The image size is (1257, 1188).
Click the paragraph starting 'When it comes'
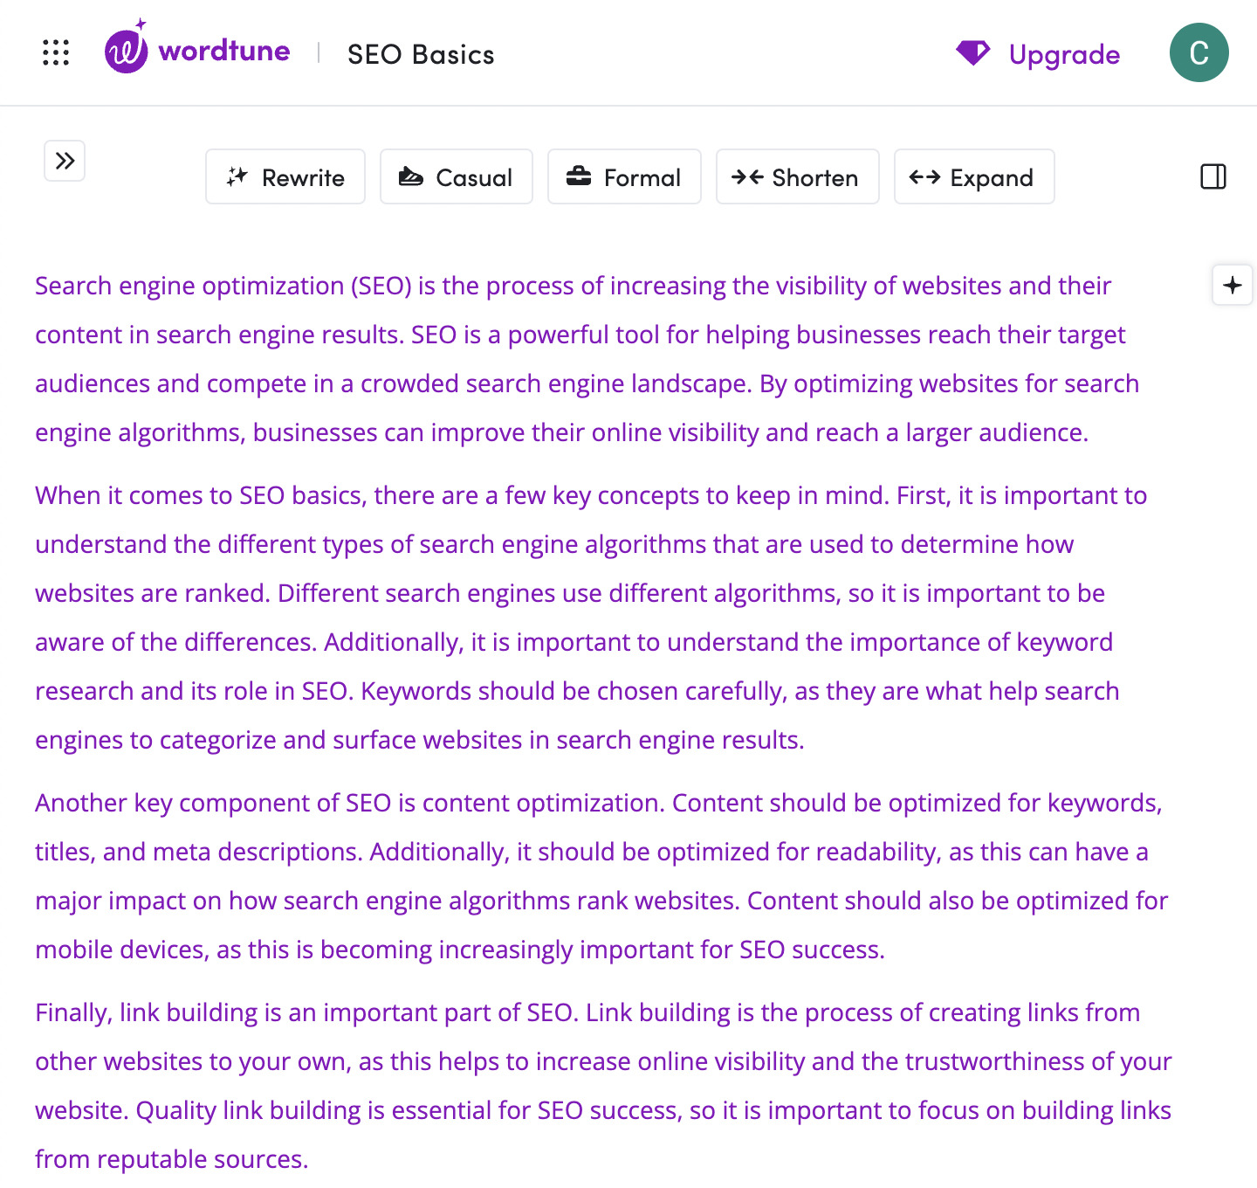tap(576, 618)
